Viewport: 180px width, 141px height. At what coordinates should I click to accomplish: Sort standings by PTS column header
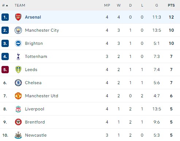(x=171, y=5)
